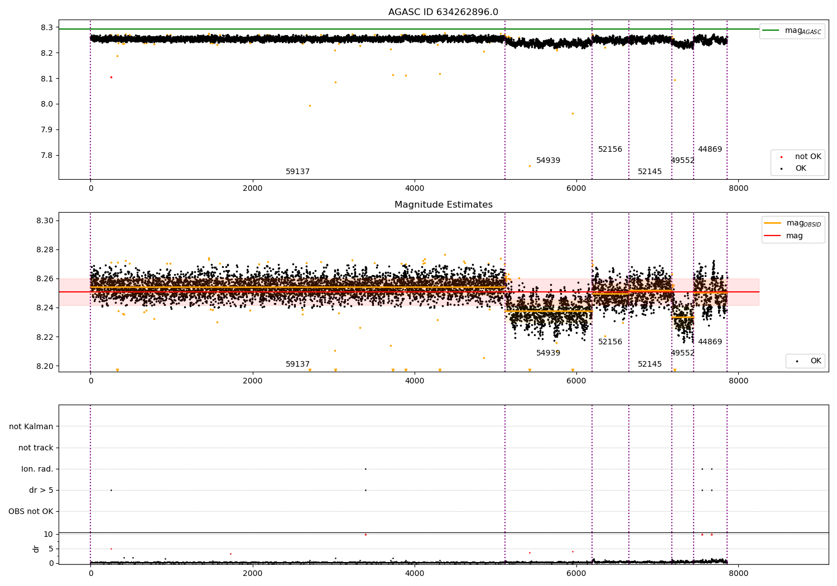Click the 8.24 y-tick in the middle plot

[45, 308]
